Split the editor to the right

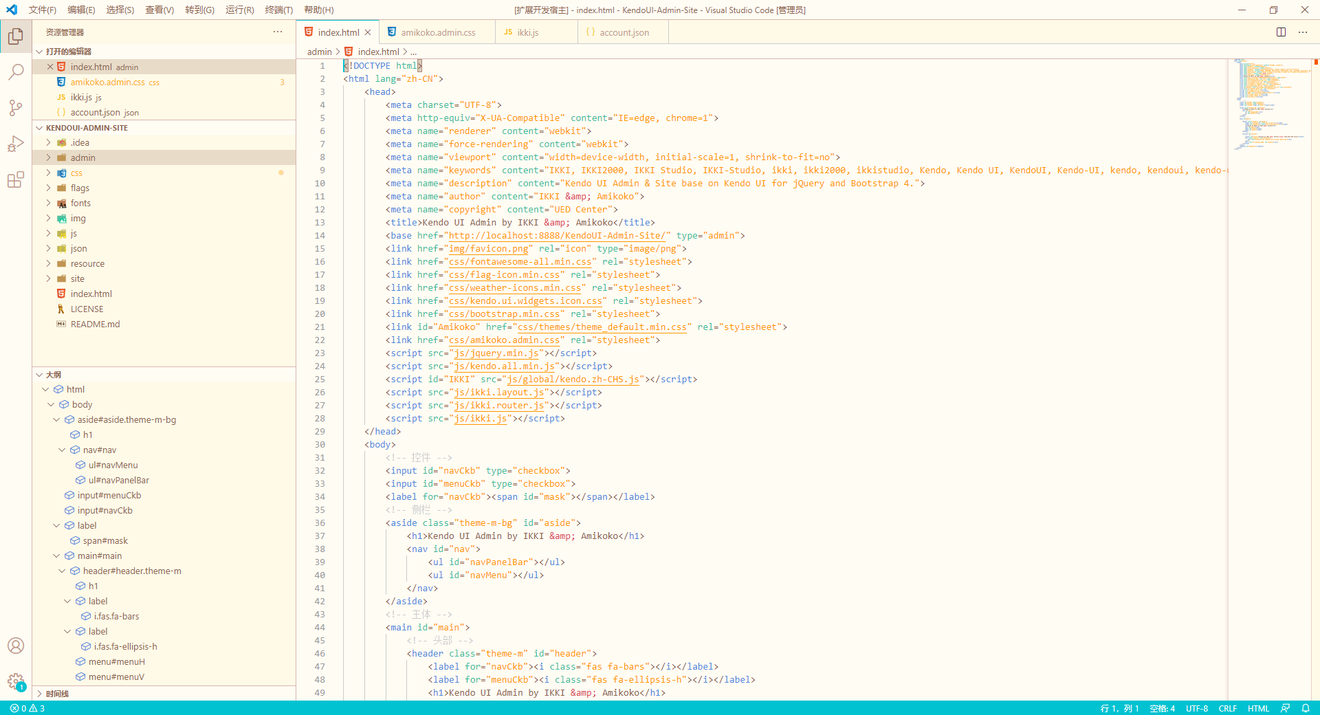pyautogui.click(x=1281, y=32)
